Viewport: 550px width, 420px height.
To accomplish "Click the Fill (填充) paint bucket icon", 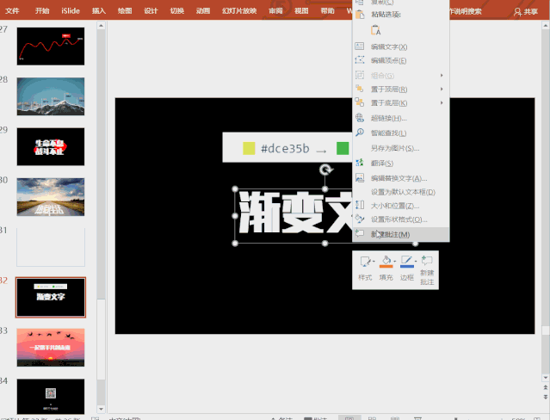I will 386,262.
